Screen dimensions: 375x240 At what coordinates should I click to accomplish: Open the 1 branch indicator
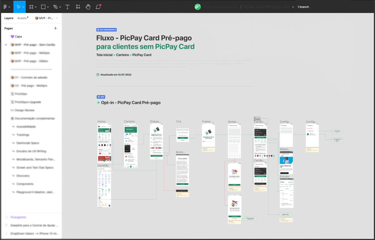303,7
